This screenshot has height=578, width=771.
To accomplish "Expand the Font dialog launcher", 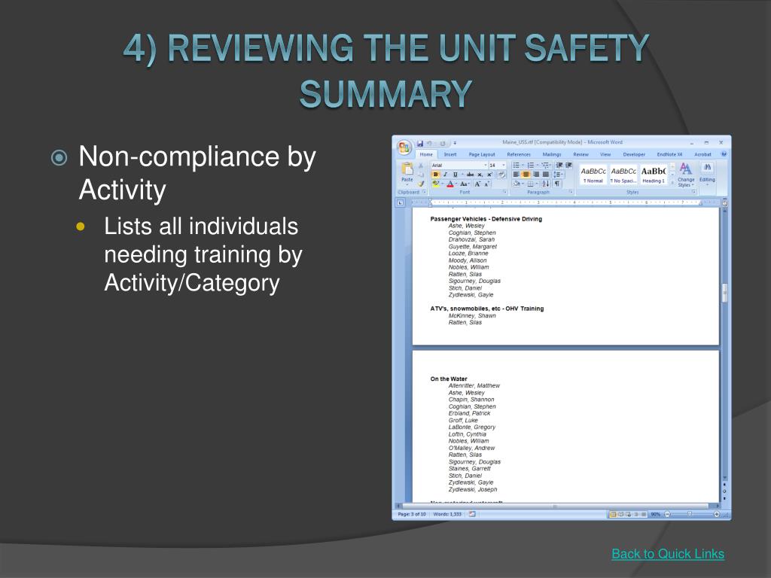I will click(504, 192).
